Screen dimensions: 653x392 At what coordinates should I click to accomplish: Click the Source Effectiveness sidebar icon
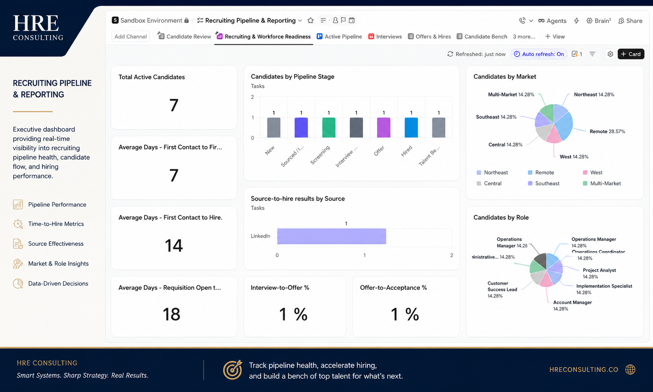point(18,244)
